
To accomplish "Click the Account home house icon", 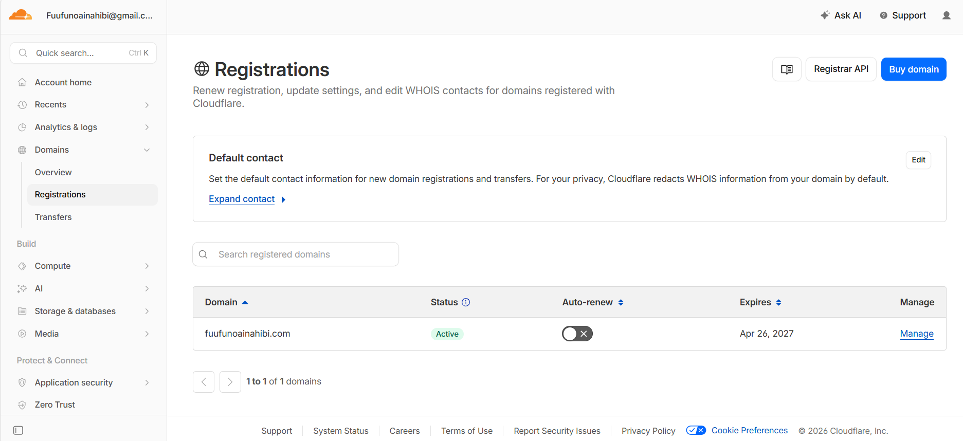I will point(22,82).
